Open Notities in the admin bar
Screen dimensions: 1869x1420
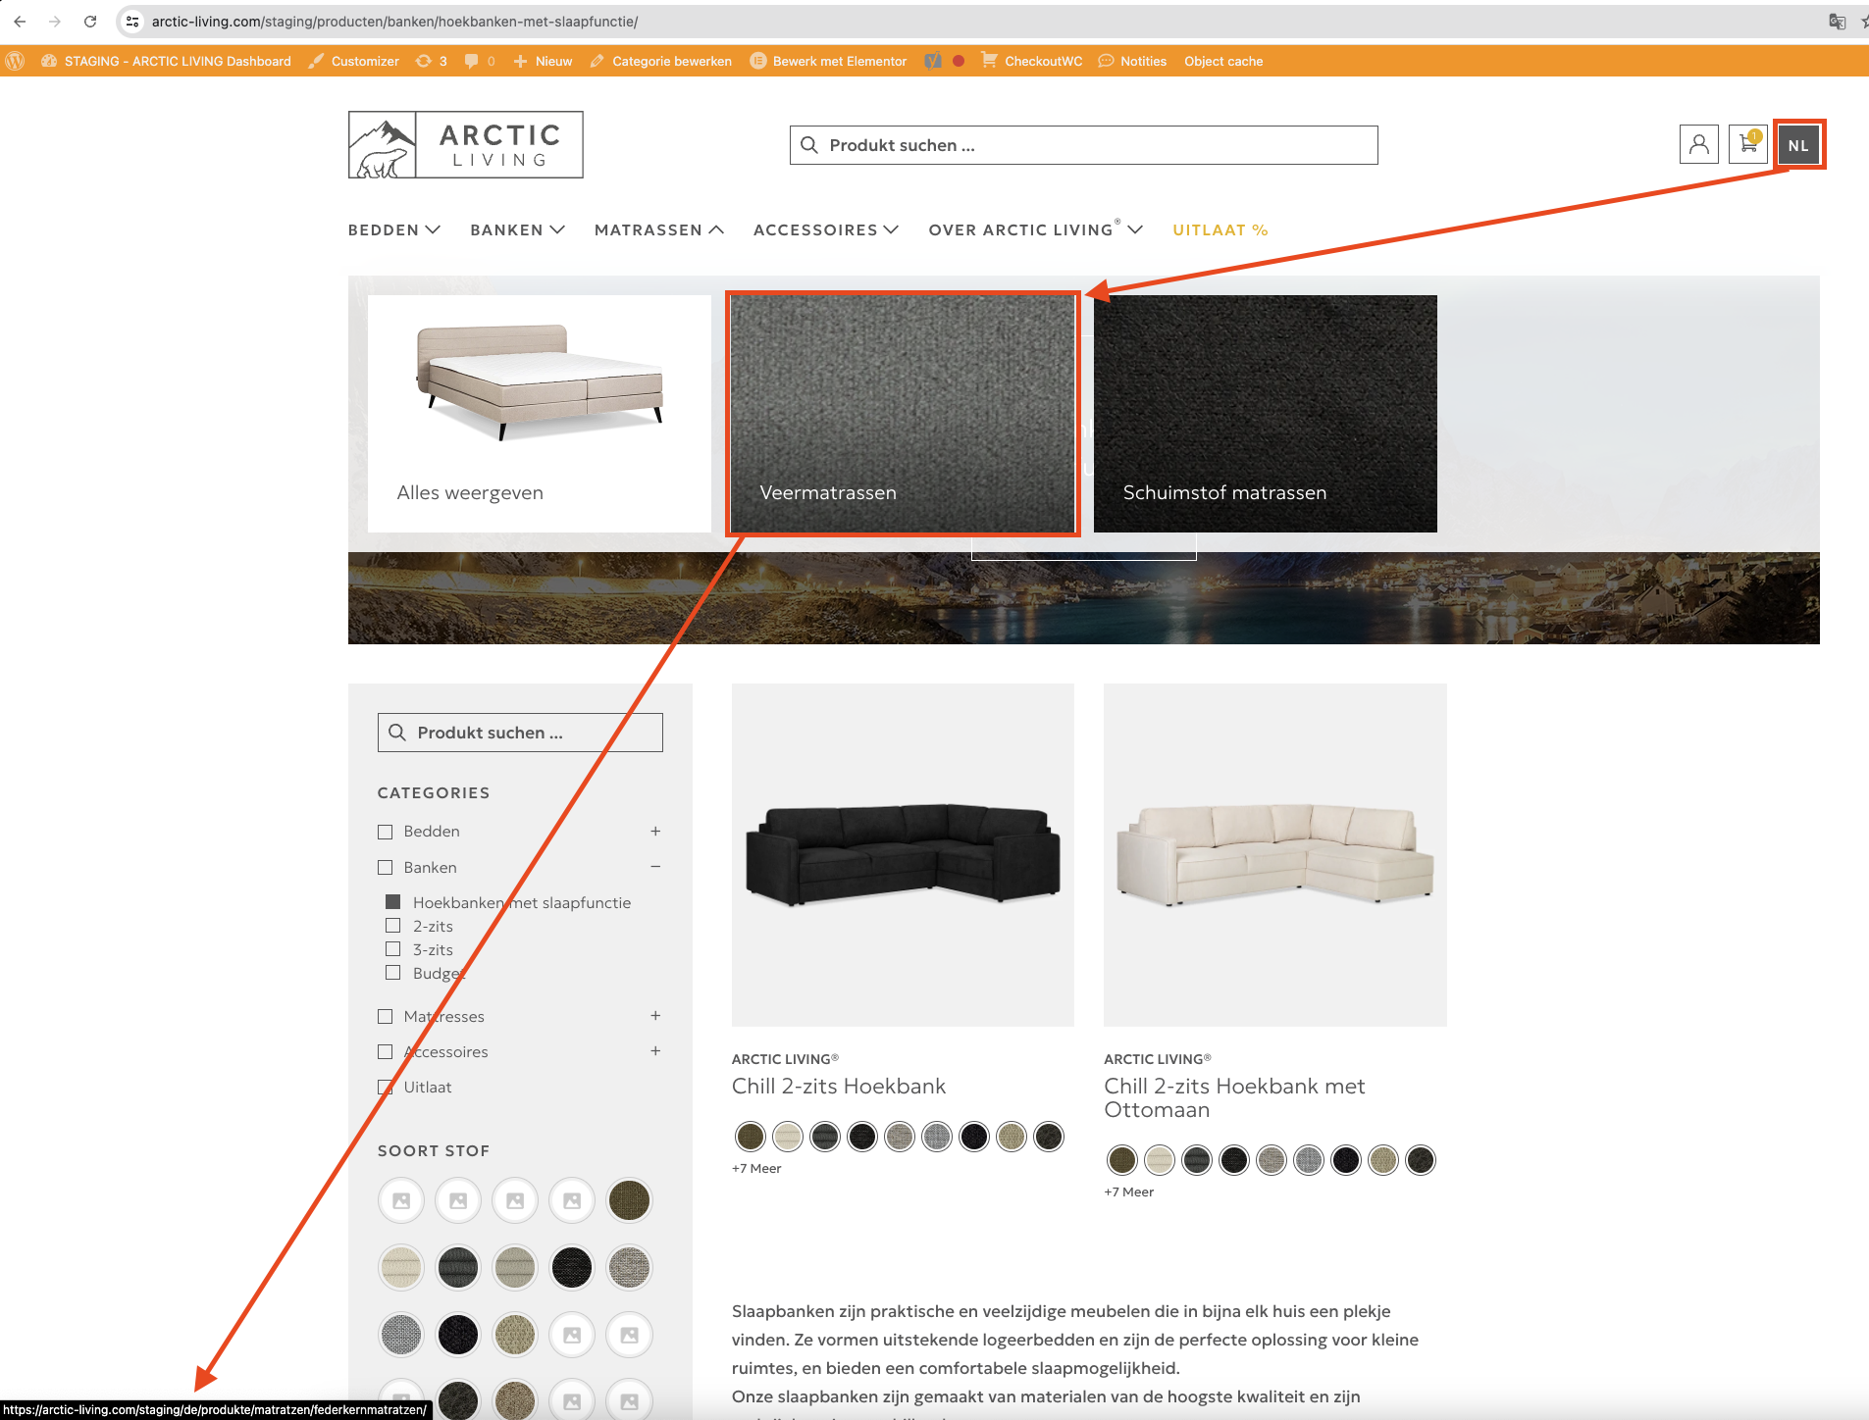point(1132,61)
